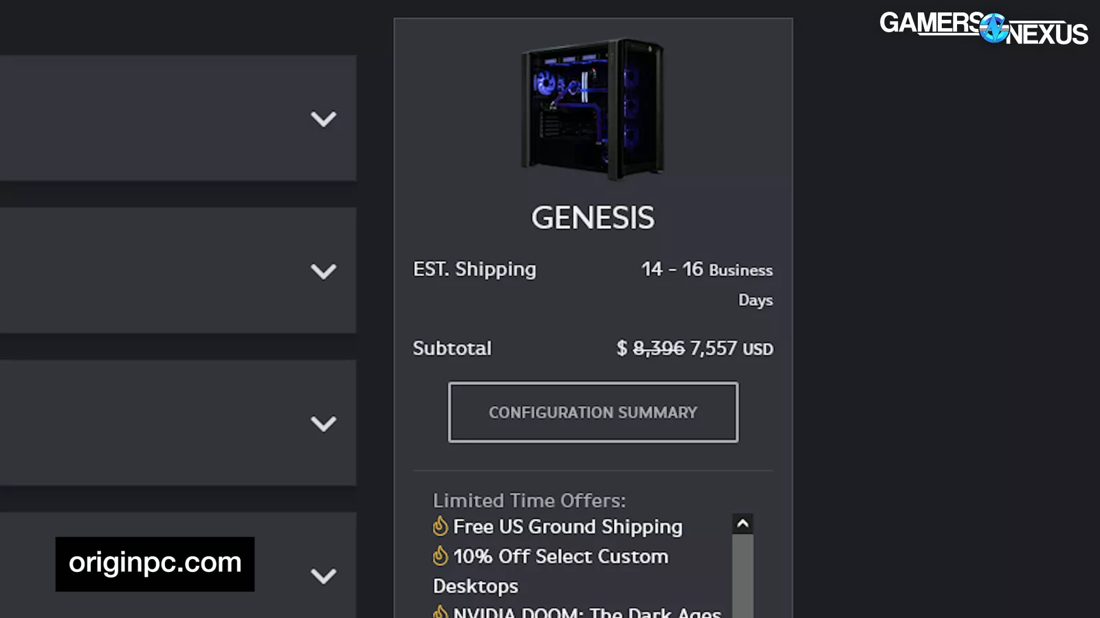This screenshot has height=618, width=1100.
Task: Click the flame icon beside NVIDIA DOOM offer
Action: point(440,613)
